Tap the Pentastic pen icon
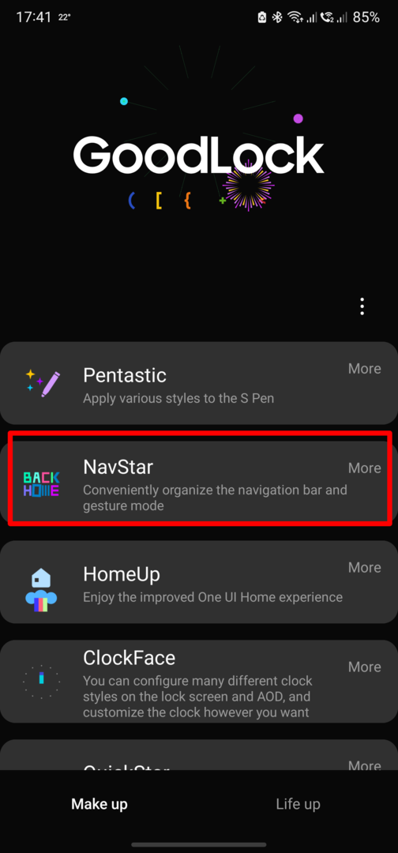398x853 pixels. tap(43, 384)
